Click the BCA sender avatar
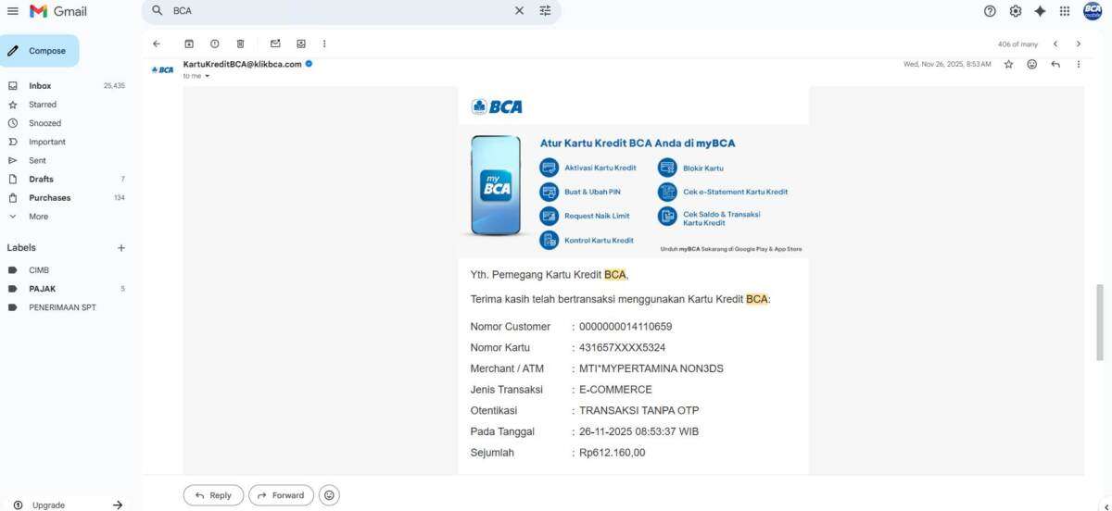The height and width of the screenshot is (511, 1112). 163,69
